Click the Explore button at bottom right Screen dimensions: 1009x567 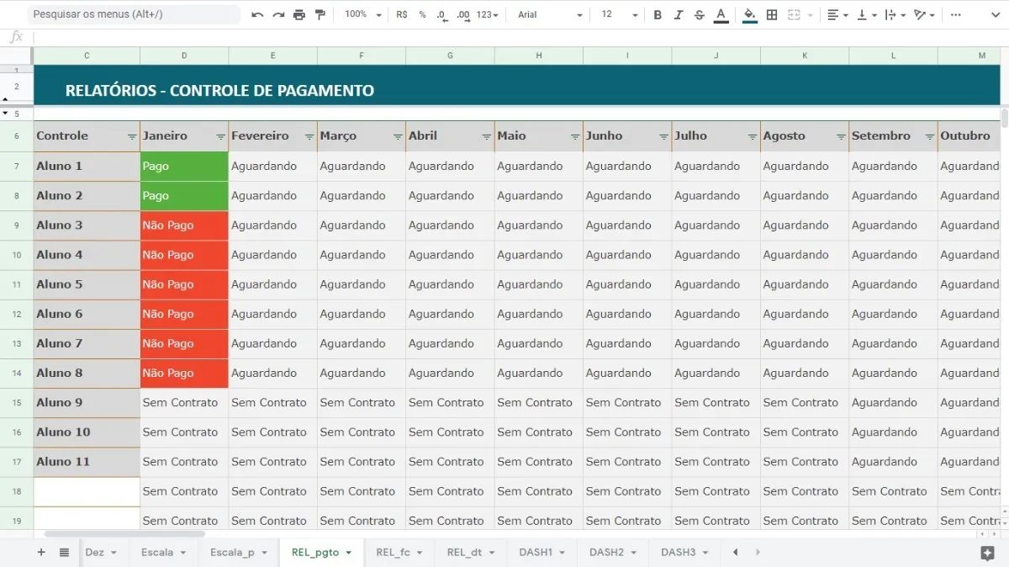pyautogui.click(x=987, y=553)
